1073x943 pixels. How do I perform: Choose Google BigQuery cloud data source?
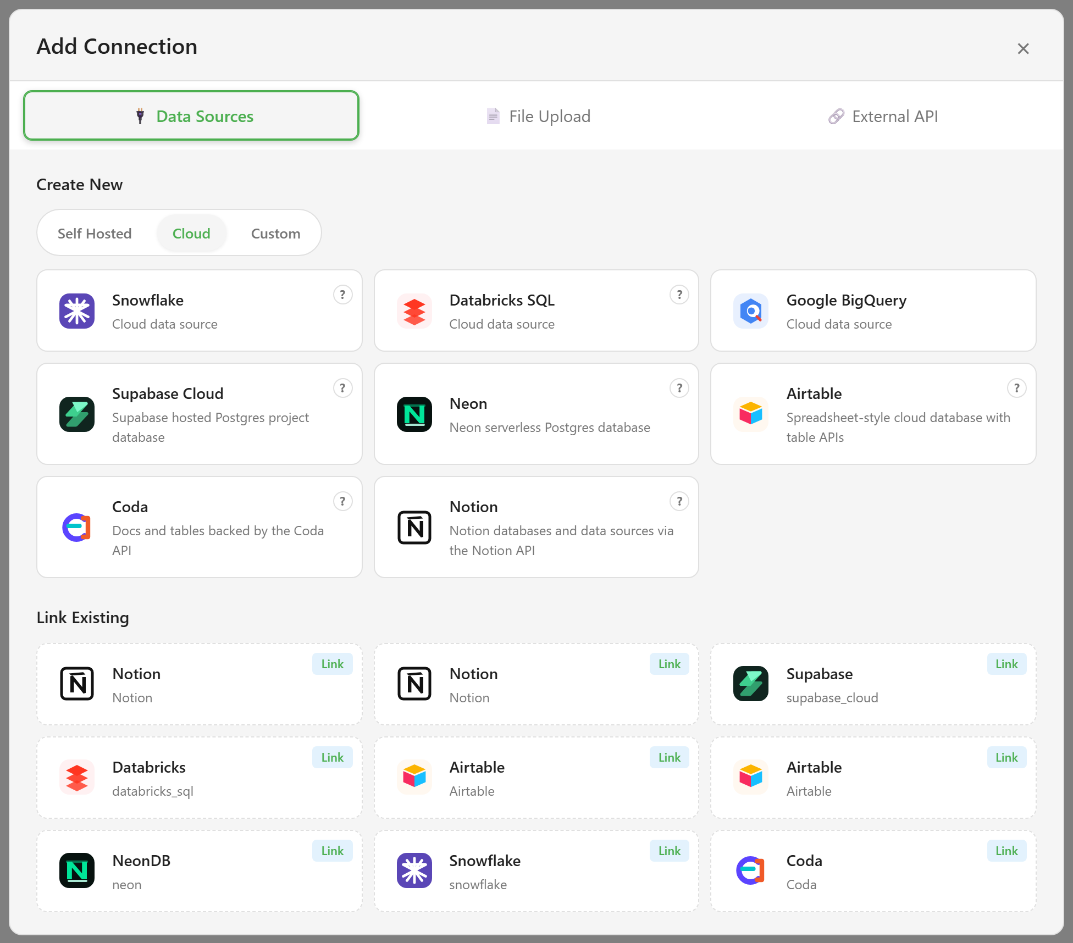coord(873,310)
